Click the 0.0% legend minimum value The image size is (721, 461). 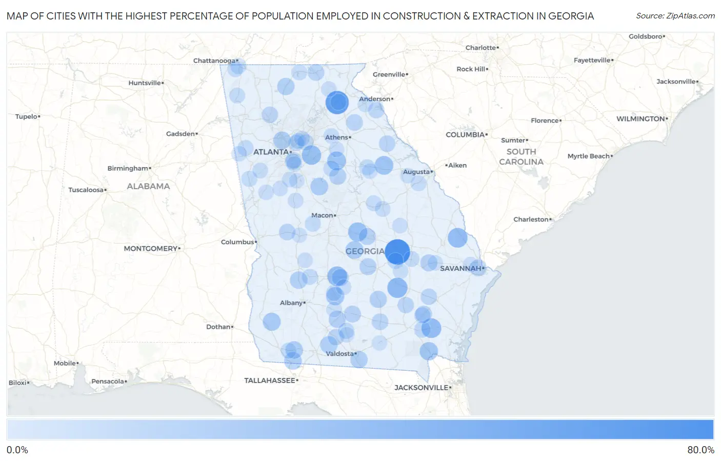[17, 450]
